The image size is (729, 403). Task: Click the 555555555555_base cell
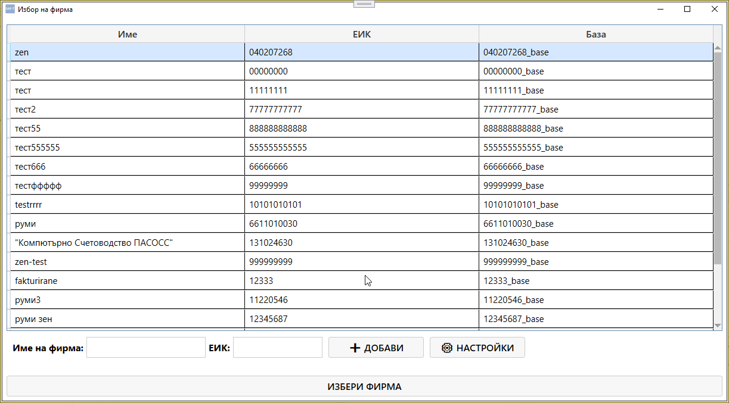tap(596, 148)
